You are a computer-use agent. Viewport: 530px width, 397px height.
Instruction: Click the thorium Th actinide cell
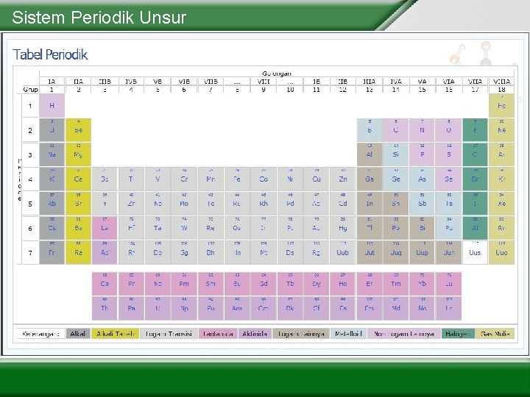[x=105, y=308]
